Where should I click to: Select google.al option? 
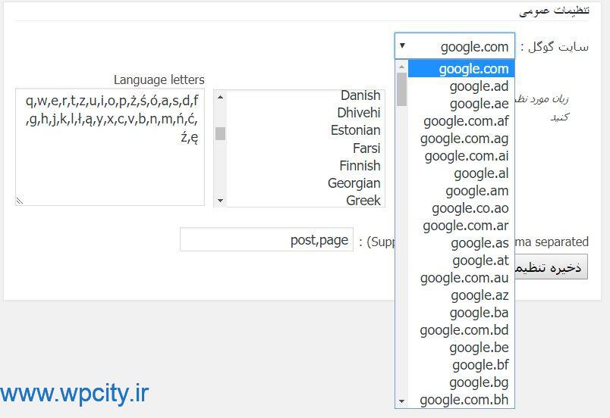coord(461,173)
